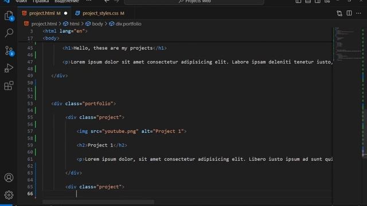Click the sticky <body> line

pos(51,38)
